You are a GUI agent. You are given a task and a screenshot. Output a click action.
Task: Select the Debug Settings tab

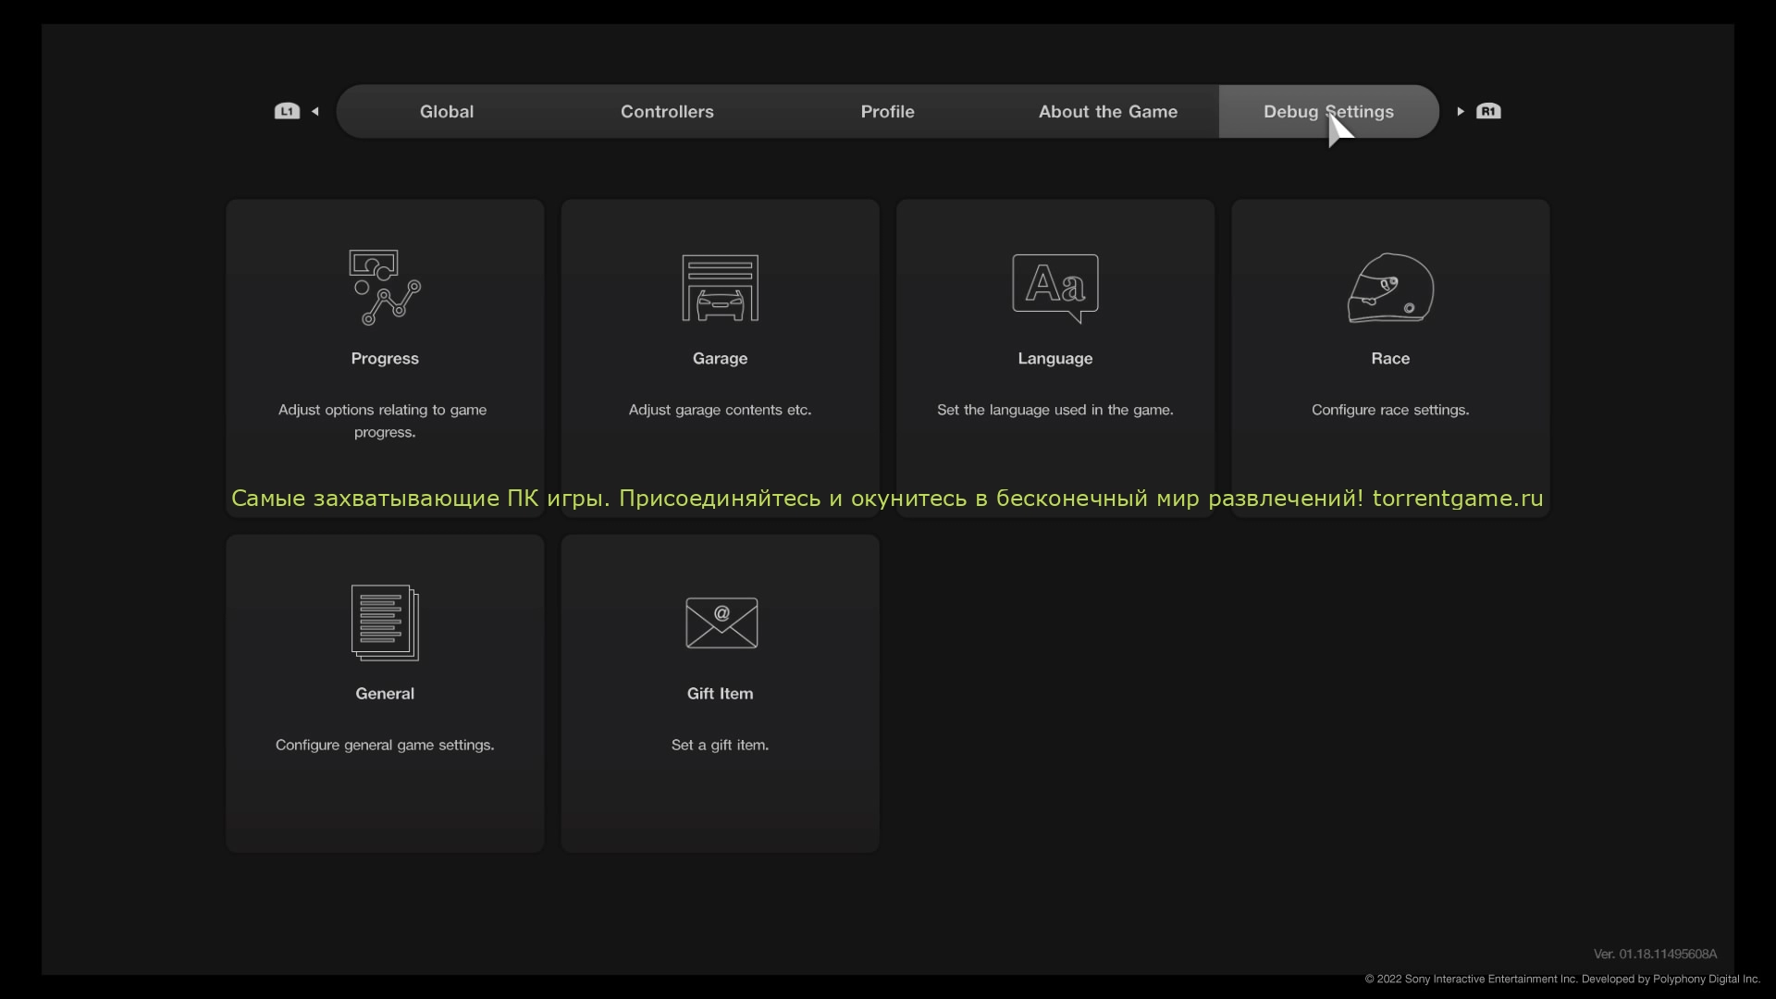(1328, 112)
